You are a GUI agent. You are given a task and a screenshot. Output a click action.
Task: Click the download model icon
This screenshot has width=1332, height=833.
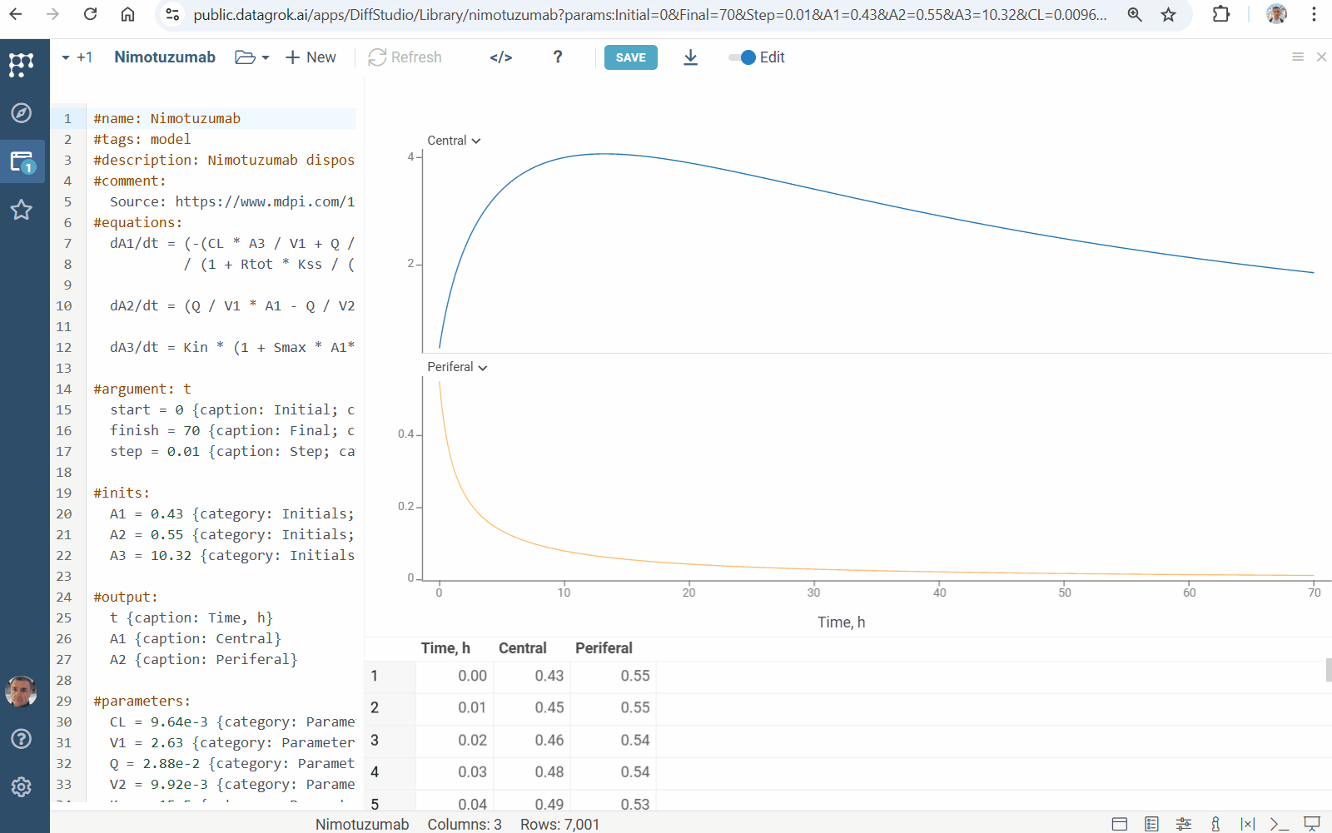coord(690,57)
